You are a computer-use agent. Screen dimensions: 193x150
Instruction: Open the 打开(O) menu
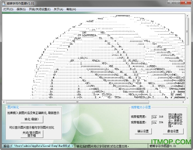[x=8, y=9]
